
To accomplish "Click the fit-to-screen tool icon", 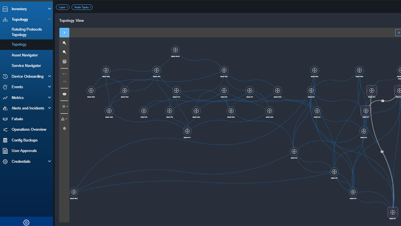I will [64, 62].
